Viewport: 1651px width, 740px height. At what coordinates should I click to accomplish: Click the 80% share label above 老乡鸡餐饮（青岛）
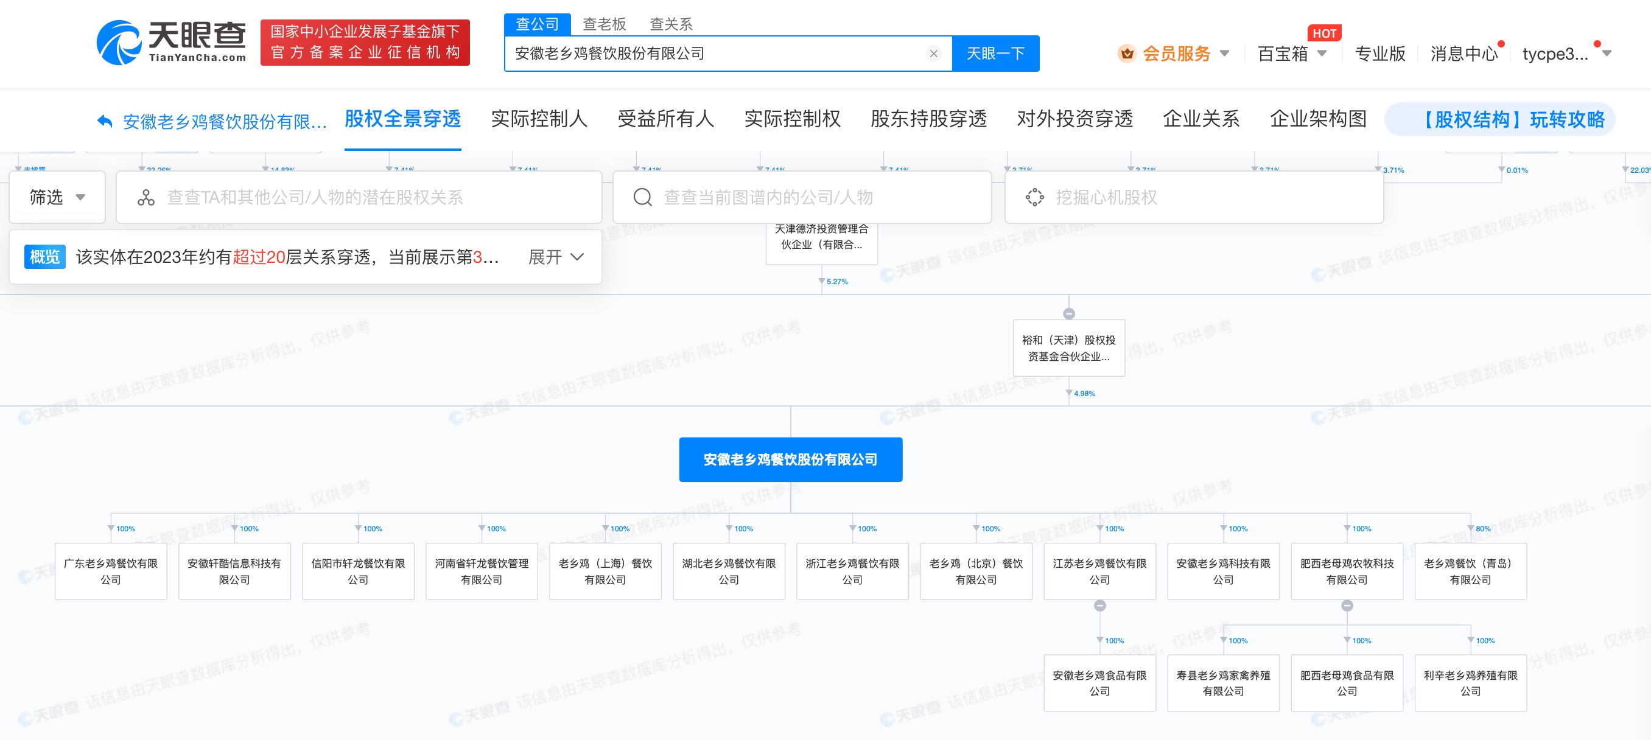click(x=1482, y=529)
